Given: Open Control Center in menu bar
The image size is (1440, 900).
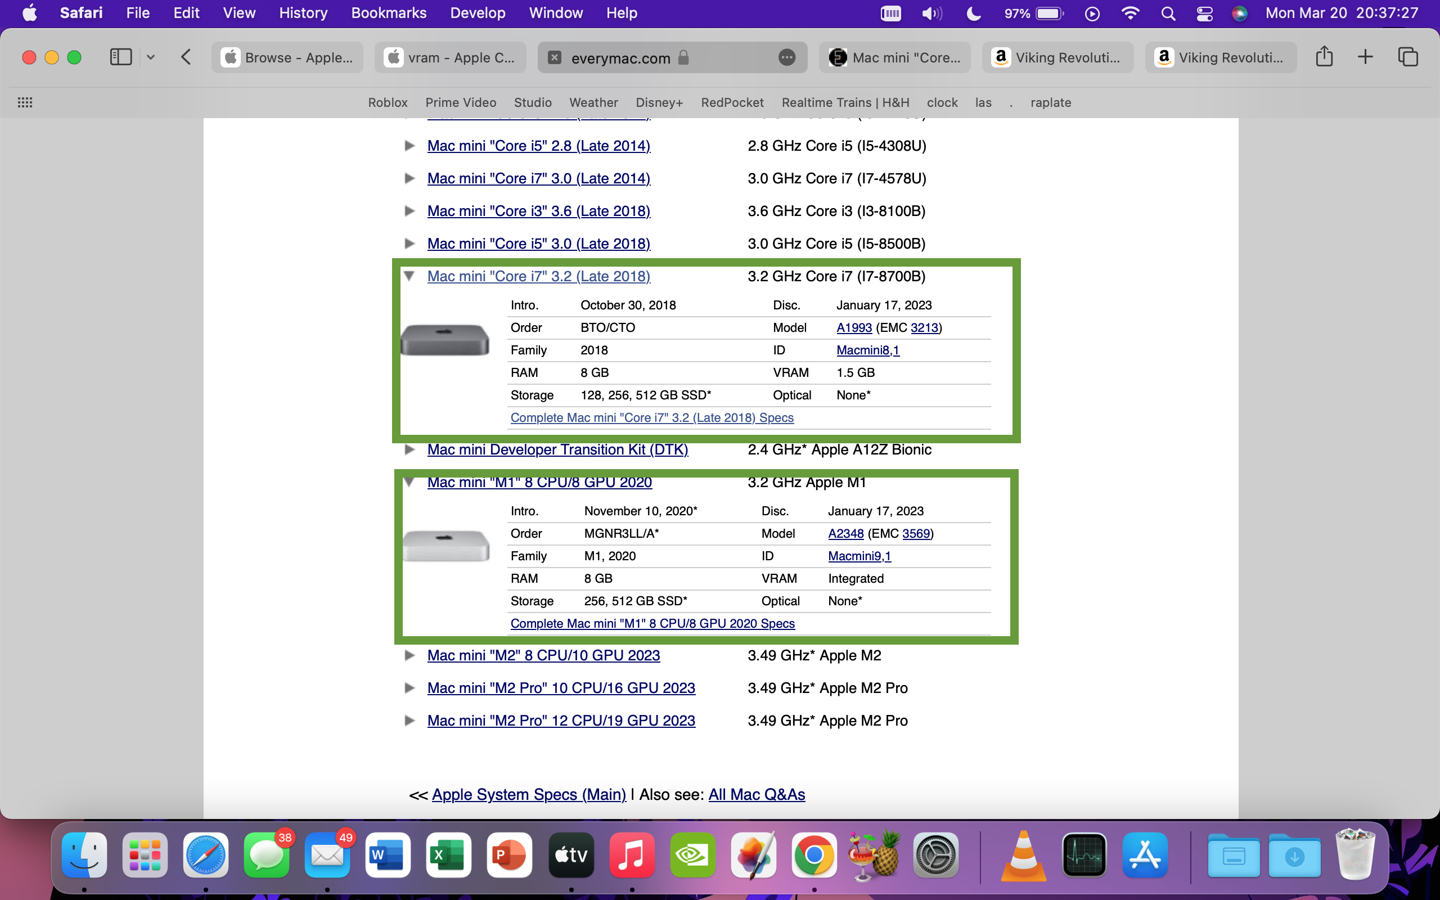Looking at the screenshot, I should click(x=1204, y=13).
